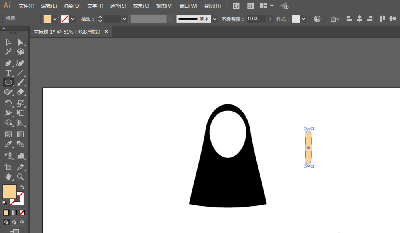Select the Rotate tool
400x233 pixels.
[8, 103]
